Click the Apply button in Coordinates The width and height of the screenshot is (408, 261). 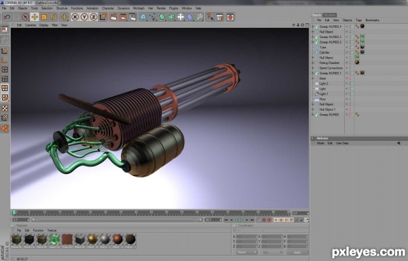297,252
